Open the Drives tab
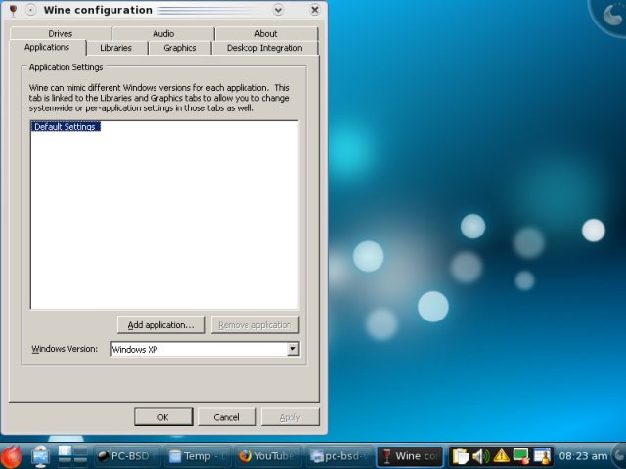 point(61,33)
